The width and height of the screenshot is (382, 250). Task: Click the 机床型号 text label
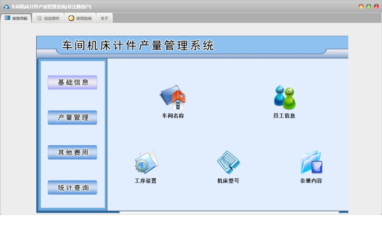(228, 181)
